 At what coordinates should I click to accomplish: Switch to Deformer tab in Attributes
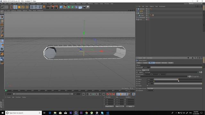click(164, 63)
